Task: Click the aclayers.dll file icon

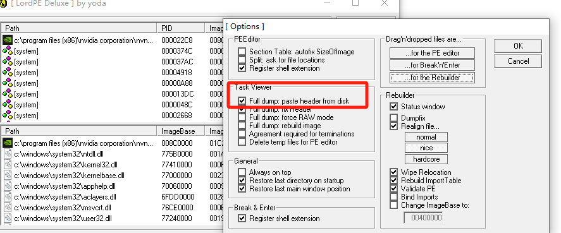Action: coord(8,197)
